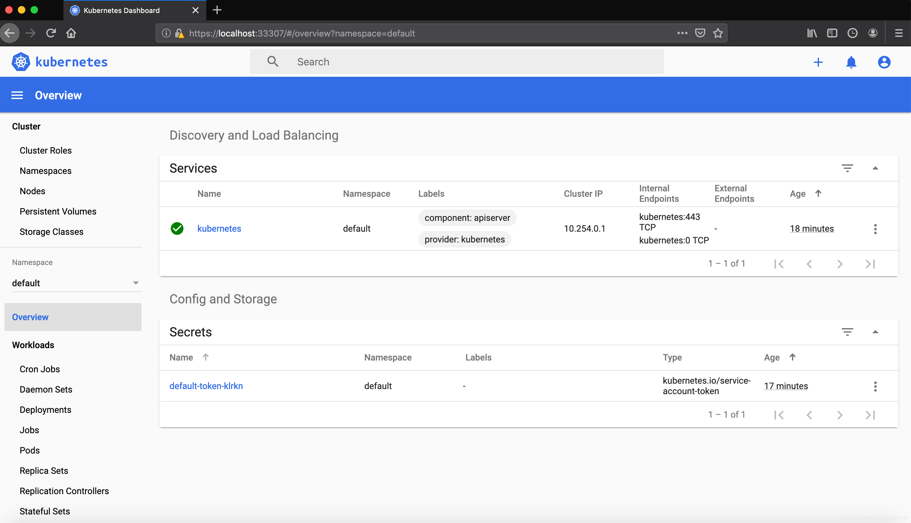
Task: Go to next page of Secrets
Action: click(x=840, y=415)
